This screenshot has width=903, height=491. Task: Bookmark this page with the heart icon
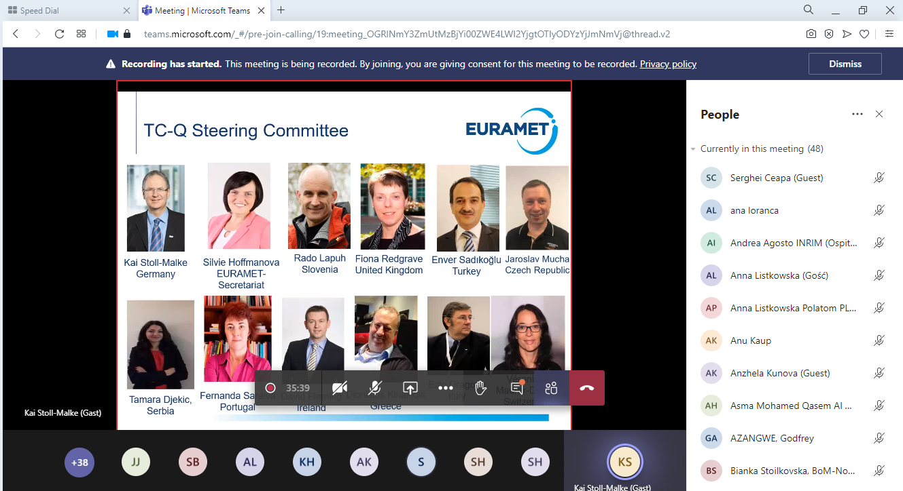864,34
